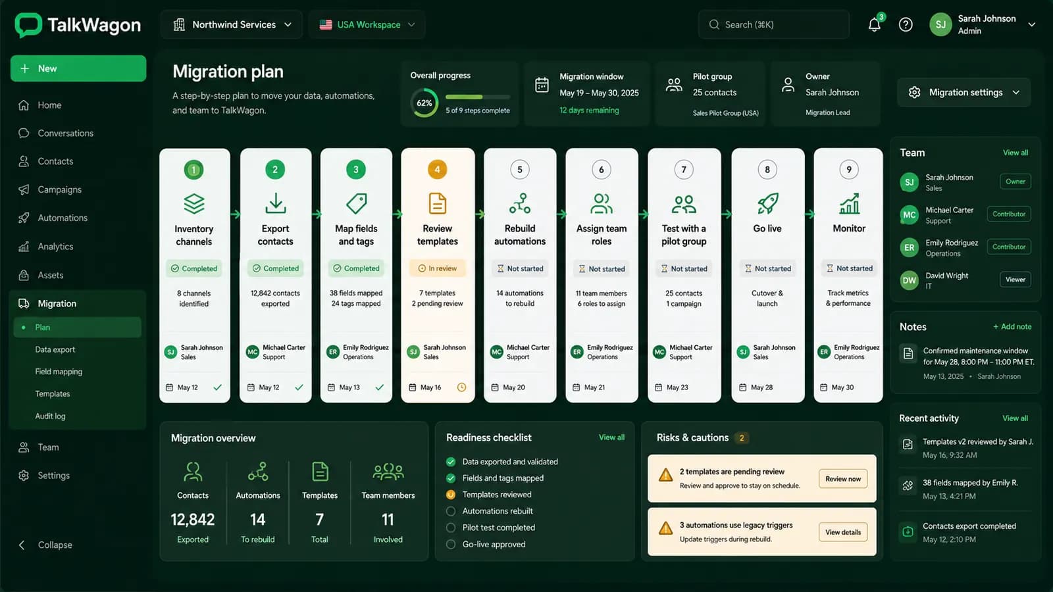Open the notifications bell
The width and height of the screenshot is (1053, 592).
pos(874,25)
